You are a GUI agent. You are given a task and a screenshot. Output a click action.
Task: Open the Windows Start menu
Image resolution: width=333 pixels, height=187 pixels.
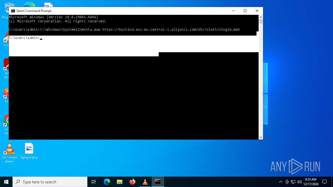tap(6, 182)
